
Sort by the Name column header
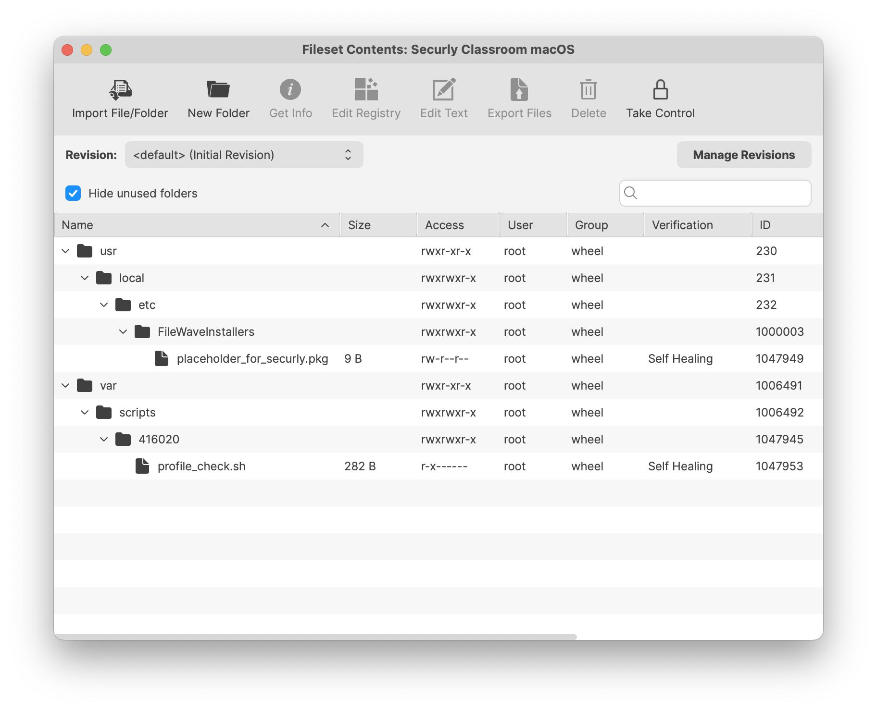click(x=197, y=225)
